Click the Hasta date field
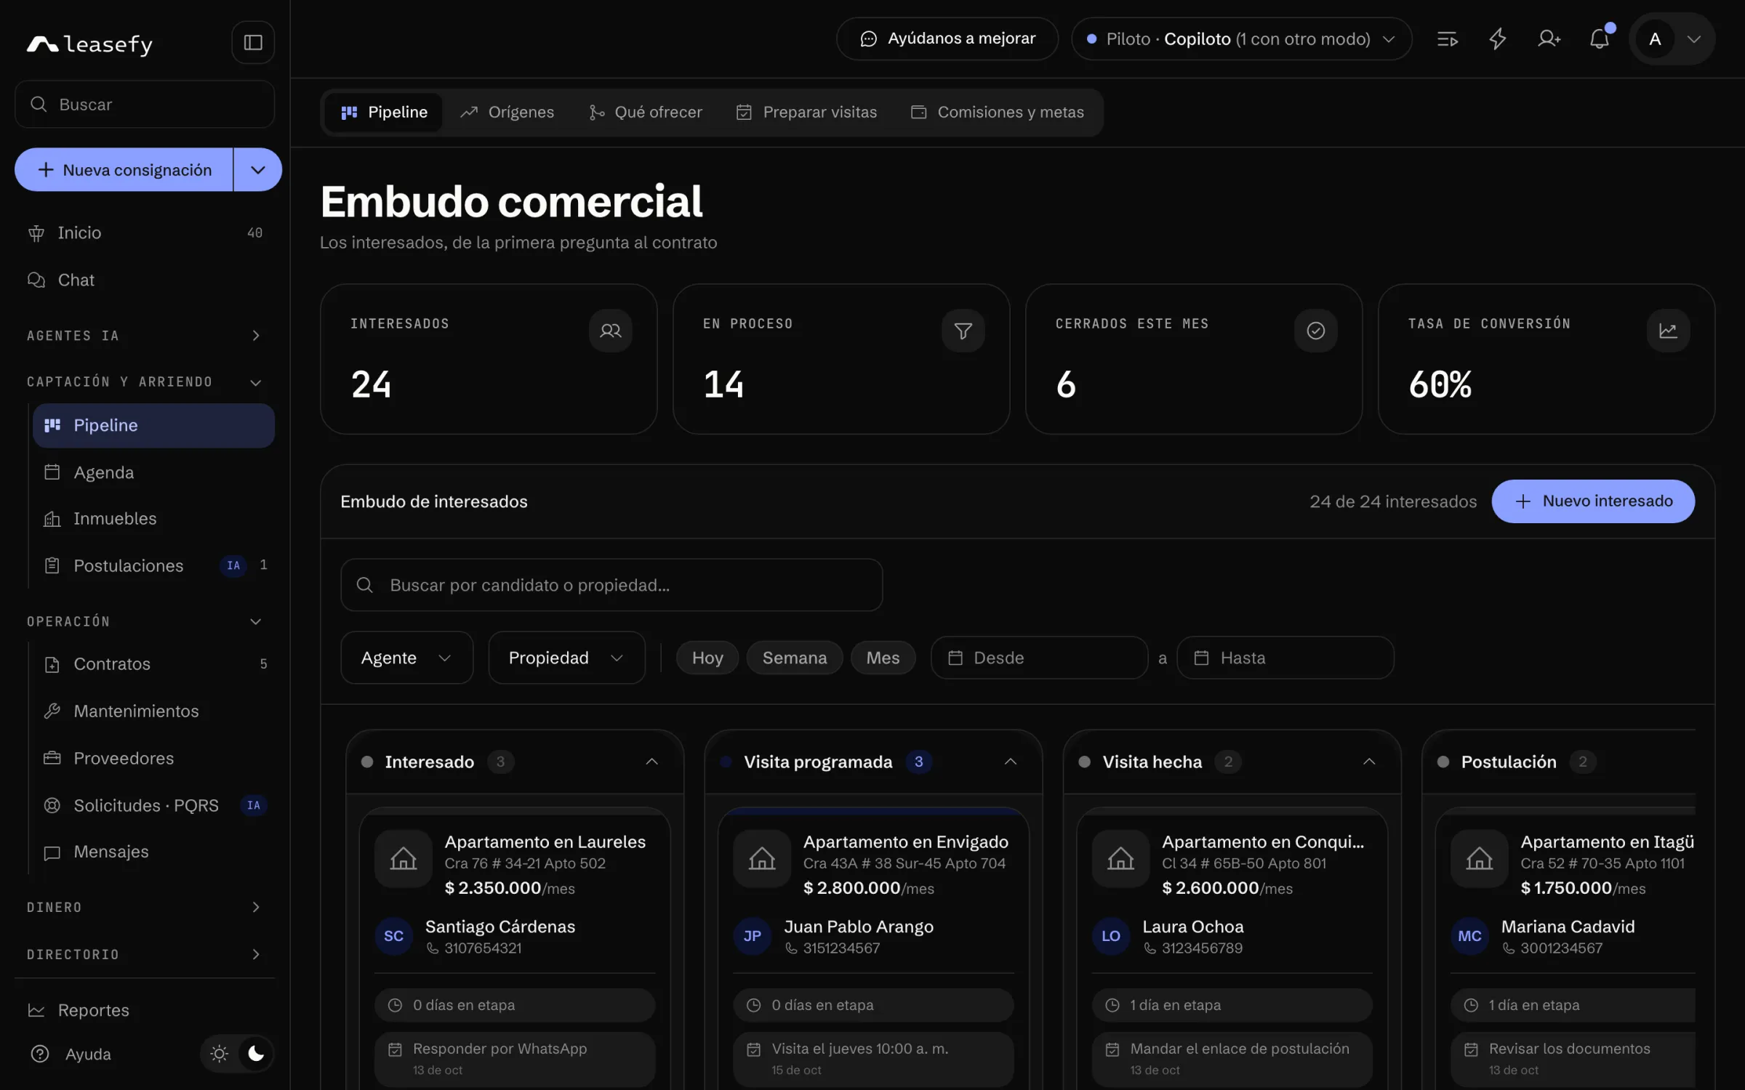The height and width of the screenshot is (1090, 1745). coord(1285,658)
